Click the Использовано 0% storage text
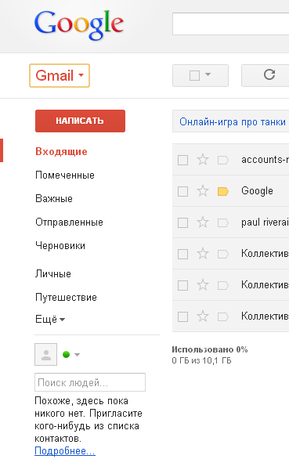This screenshot has height=470, width=289. pyautogui.click(x=210, y=349)
